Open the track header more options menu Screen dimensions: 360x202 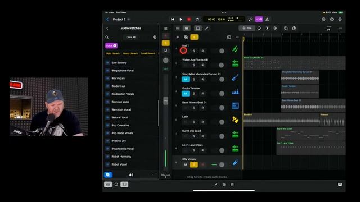[237, 37]
